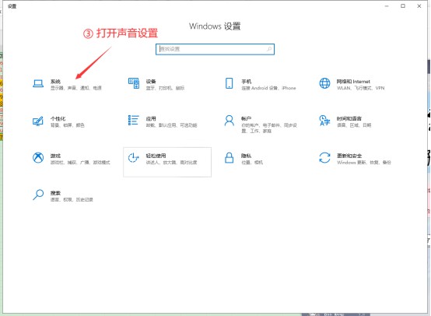This screenshot has height=316, width=431.
Task: Open the 隐私 (Privacy) lock icon
Action: coord(229,158)
